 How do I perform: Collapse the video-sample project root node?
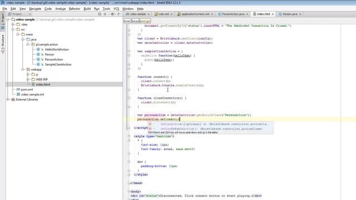[x=8, y=19]
